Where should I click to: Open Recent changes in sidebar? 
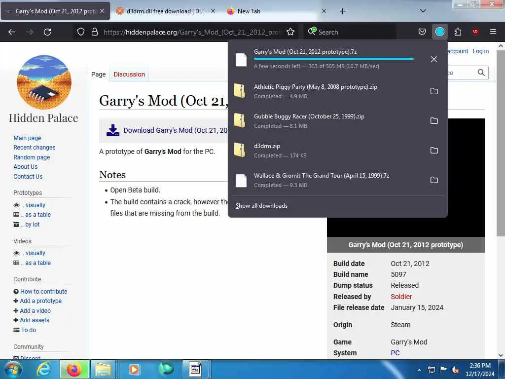(x=35, y=148)
